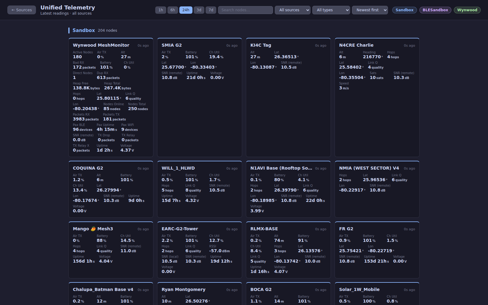Viewport: 488px width, 305px height.
Task: Select the Sandbox source pill
Action: 404,10
